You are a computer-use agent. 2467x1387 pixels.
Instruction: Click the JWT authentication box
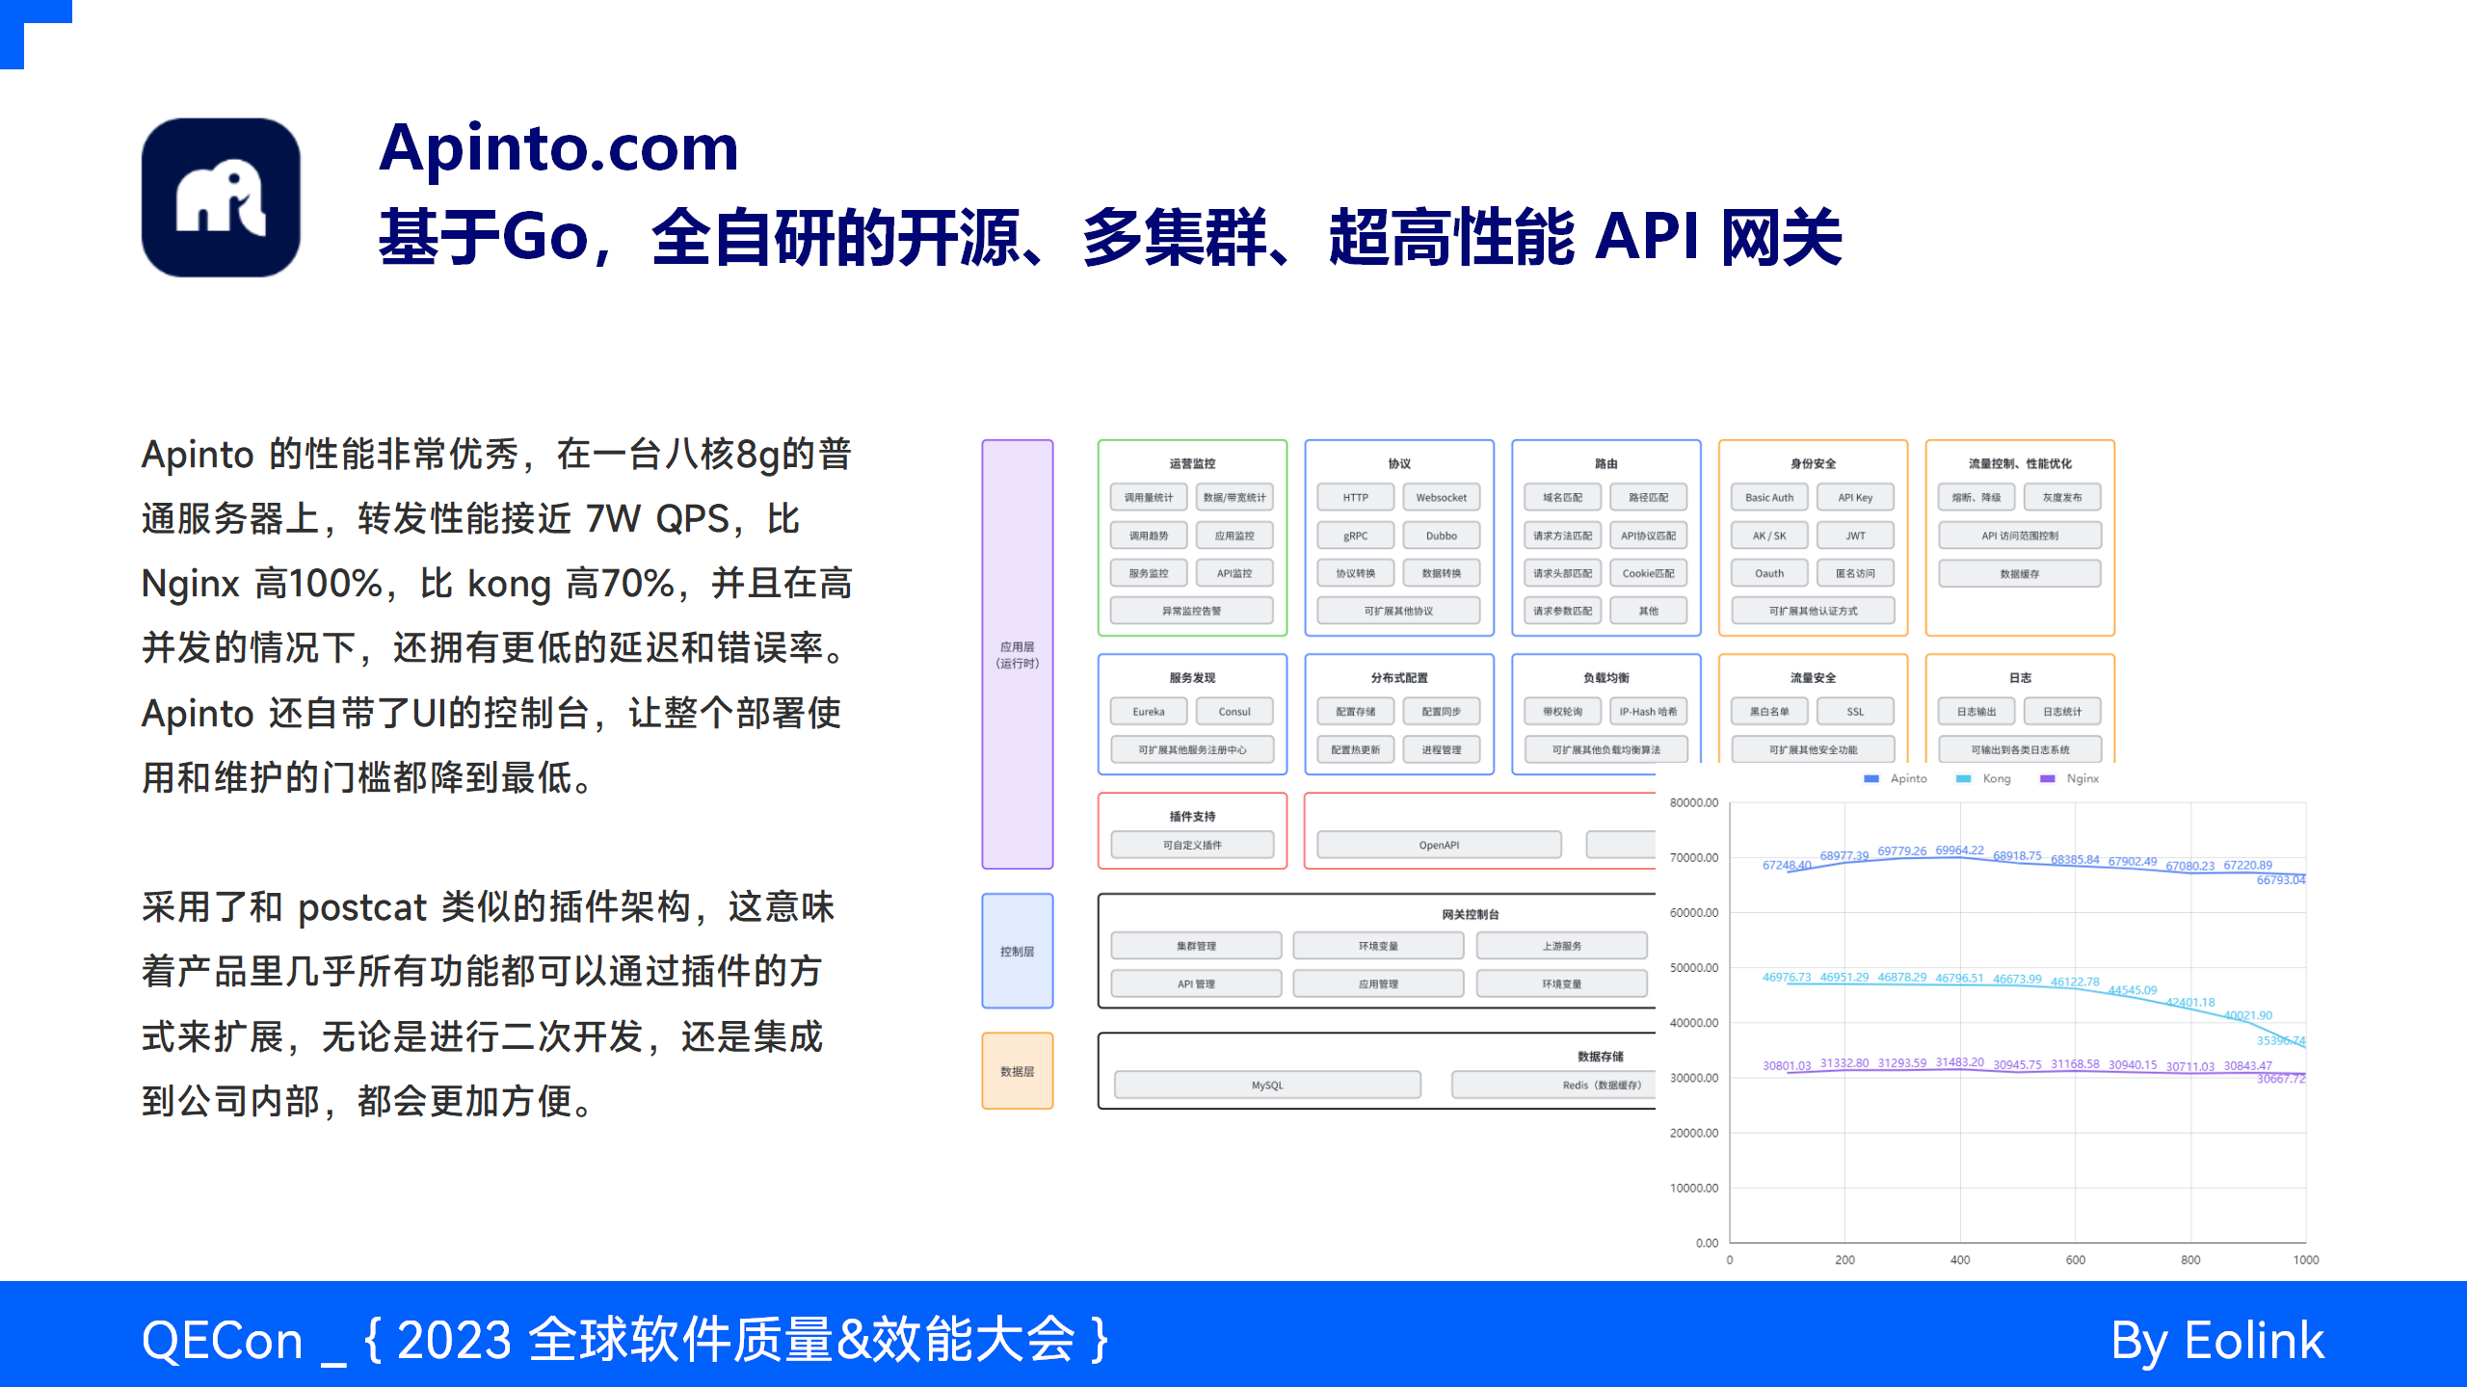1855,536
